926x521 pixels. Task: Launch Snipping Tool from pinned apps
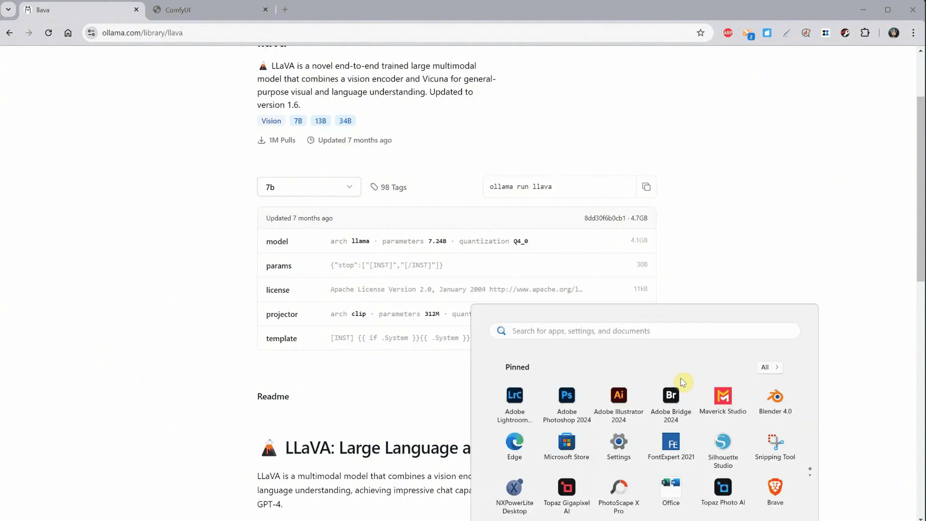(775, 442)
